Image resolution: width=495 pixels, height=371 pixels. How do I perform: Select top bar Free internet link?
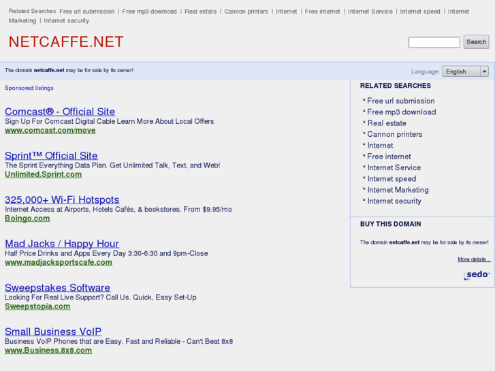click(322, 12)
